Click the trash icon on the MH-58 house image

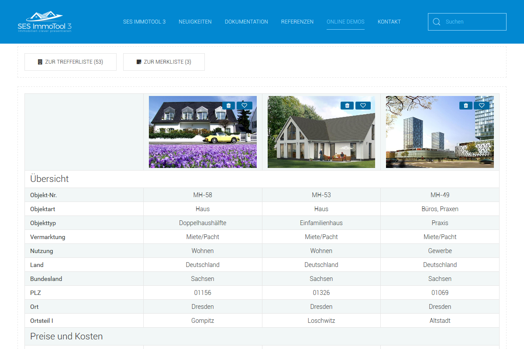pos(228,106)
